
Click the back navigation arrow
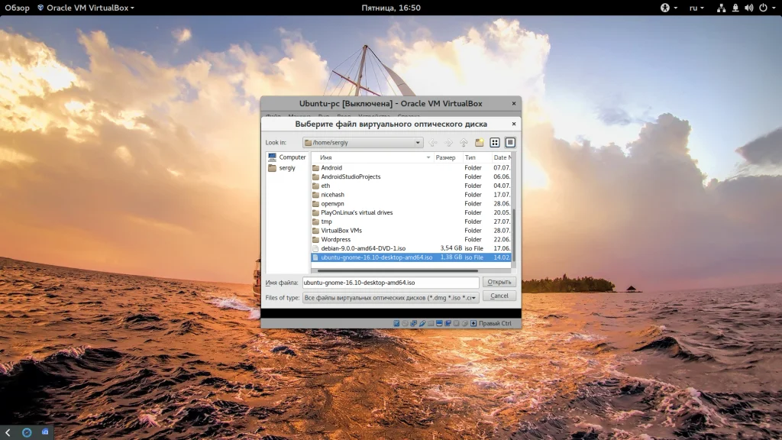tap(433, 143)
